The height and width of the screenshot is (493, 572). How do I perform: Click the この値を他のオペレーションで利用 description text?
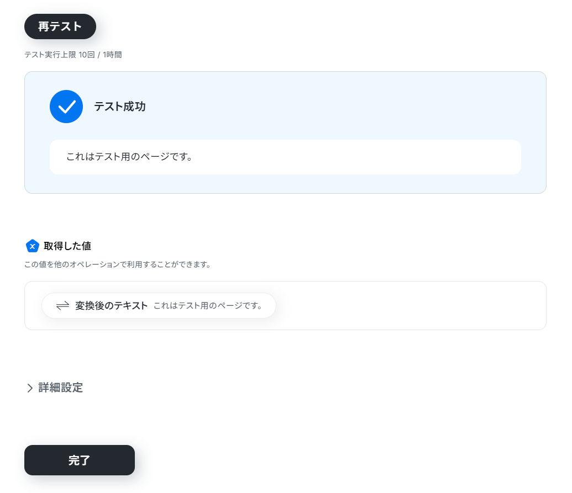click(118, 264)
